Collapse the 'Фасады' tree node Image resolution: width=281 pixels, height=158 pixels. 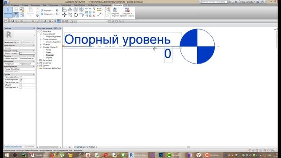41,47
